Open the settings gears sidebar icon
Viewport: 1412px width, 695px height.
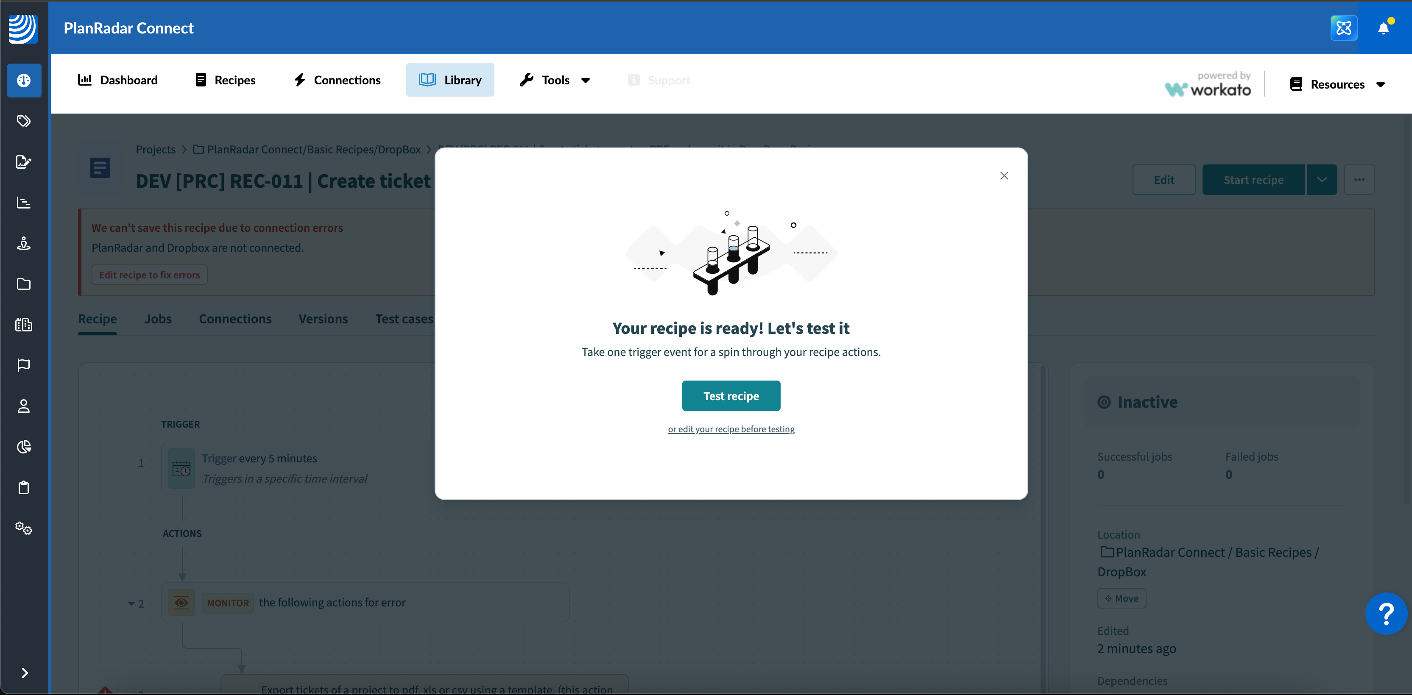click(x=24, y=528)
